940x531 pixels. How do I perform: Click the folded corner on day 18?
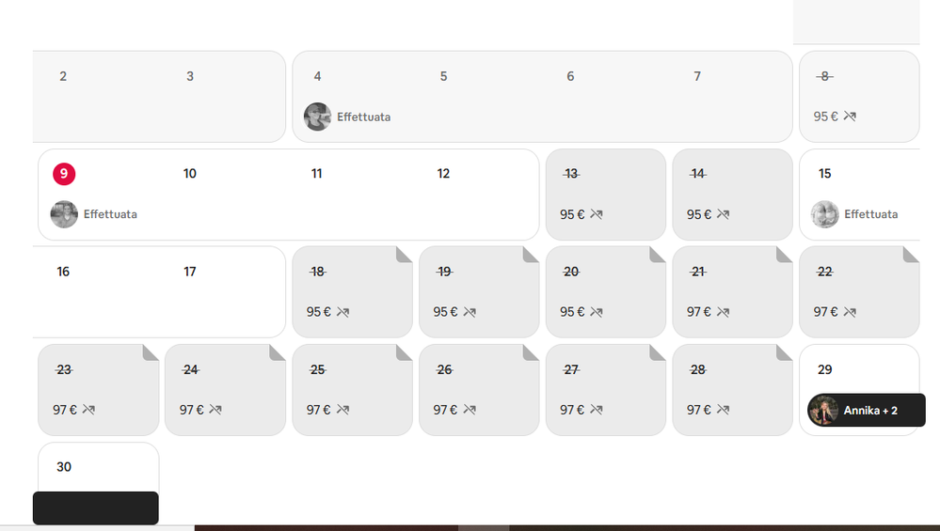(404, 255)
